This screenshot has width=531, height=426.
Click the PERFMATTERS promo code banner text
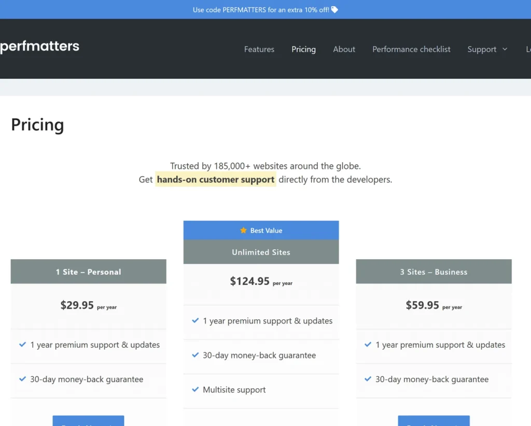(x=261, y=10)
